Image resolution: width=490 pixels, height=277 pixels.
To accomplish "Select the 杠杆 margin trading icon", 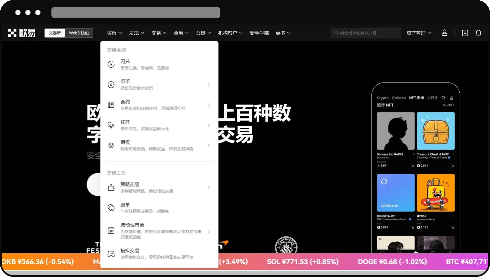I will [x=111, y=125].
